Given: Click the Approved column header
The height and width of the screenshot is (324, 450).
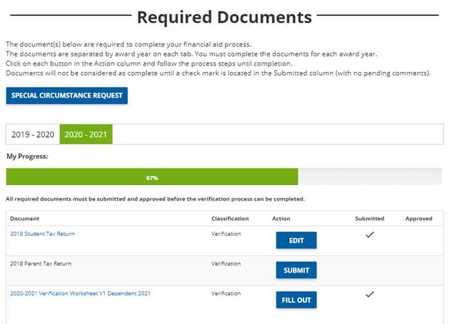Looking at the screenshot, I should coord(419,219).
